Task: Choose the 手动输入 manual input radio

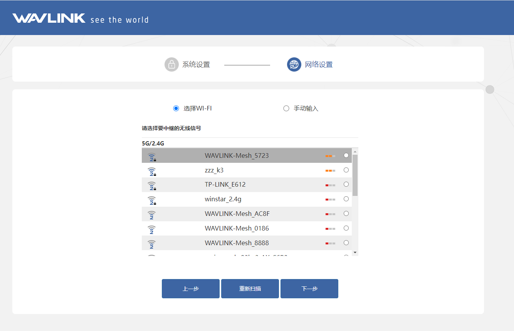Action: click(286, 109)
